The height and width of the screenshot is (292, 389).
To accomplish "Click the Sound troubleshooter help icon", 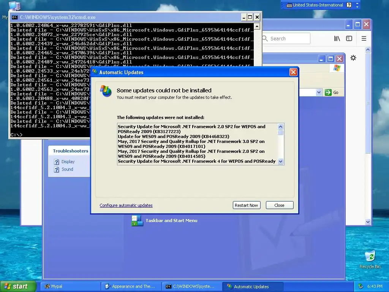I will click(57, 170).
